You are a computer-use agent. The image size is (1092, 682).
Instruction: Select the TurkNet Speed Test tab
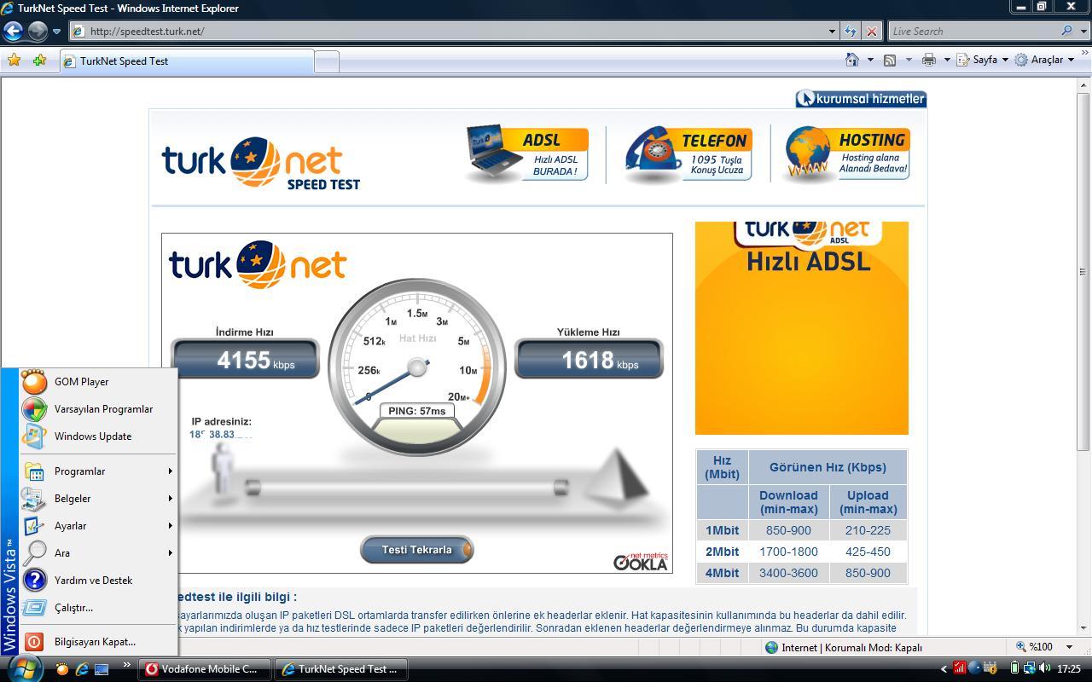[187, 61]
